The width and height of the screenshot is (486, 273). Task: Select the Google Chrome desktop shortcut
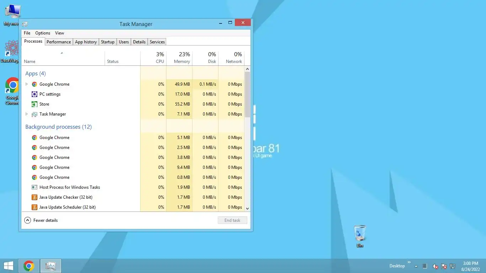click(x=12, y=91)
